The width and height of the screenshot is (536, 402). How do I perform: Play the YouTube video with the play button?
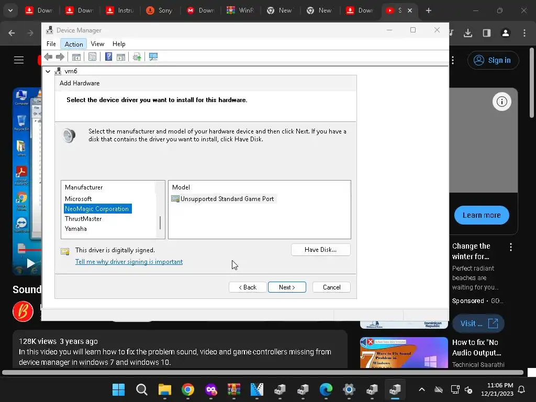coord(31,263)
